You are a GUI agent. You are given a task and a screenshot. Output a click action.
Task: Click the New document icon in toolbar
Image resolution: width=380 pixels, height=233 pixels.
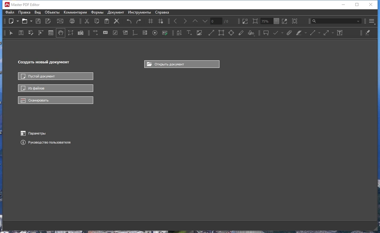pyautogui.click(x=11, y=21)
